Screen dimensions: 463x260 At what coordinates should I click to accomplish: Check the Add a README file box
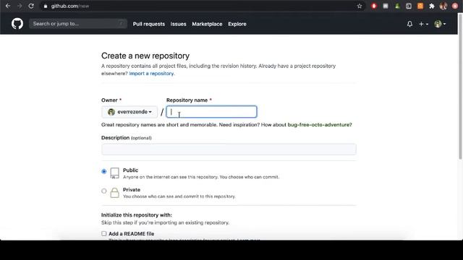(104, 233)
